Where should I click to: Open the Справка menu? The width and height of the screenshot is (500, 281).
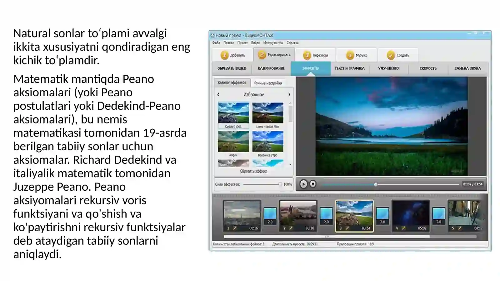pyautogui.click(x=292, y=43)
